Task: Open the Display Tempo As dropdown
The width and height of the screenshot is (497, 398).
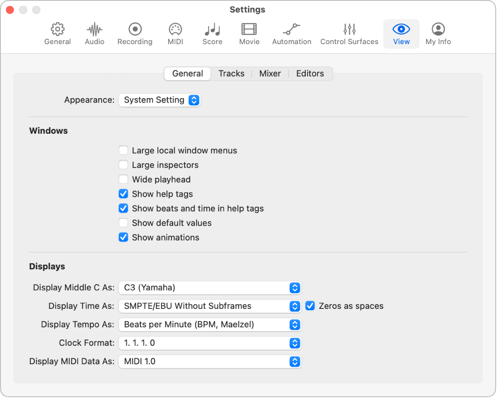Action: point(209,325)
